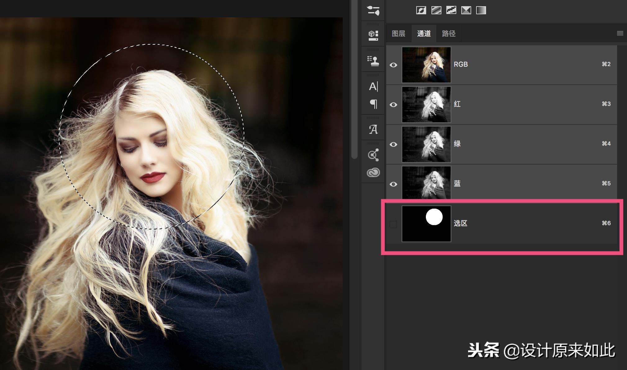This screenshot has width=627, height=370.
Task: Open the Glyphs panel icon
Action: (x=373, y=129)
